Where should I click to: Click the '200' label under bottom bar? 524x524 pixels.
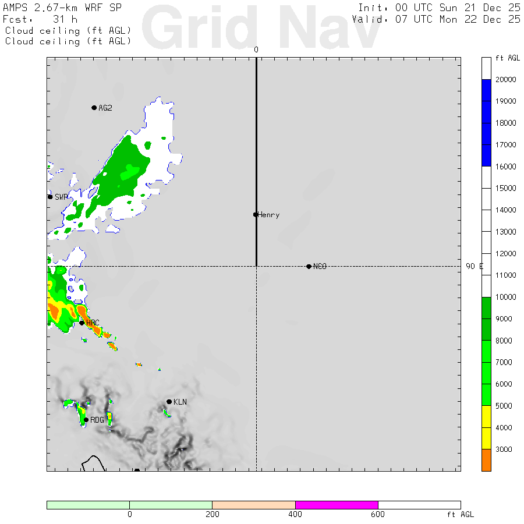click(213, 514)
